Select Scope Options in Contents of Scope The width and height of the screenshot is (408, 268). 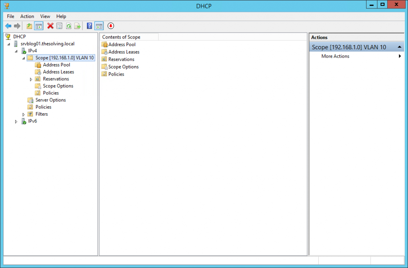[x=123, y=66]
